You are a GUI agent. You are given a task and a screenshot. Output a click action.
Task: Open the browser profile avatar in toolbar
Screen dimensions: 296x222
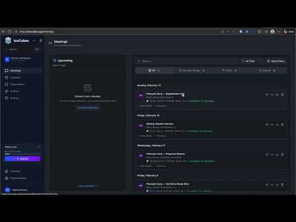(273, 31)
